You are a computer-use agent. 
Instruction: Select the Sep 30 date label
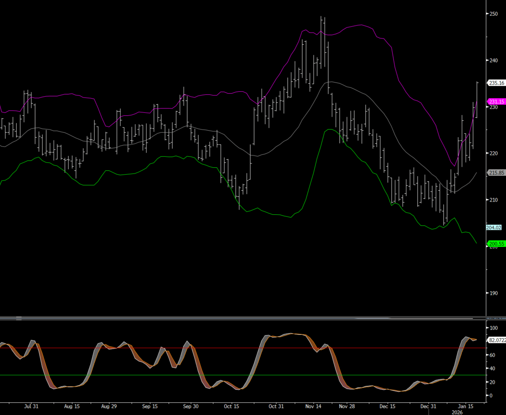click(x=191, y=406)
